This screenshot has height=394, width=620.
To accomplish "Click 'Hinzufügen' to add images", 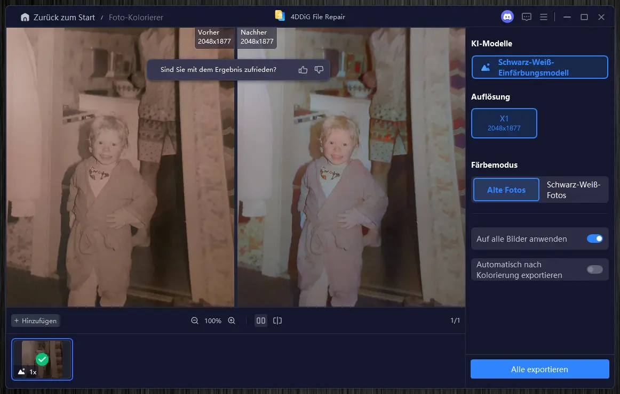I will (35, 321).
